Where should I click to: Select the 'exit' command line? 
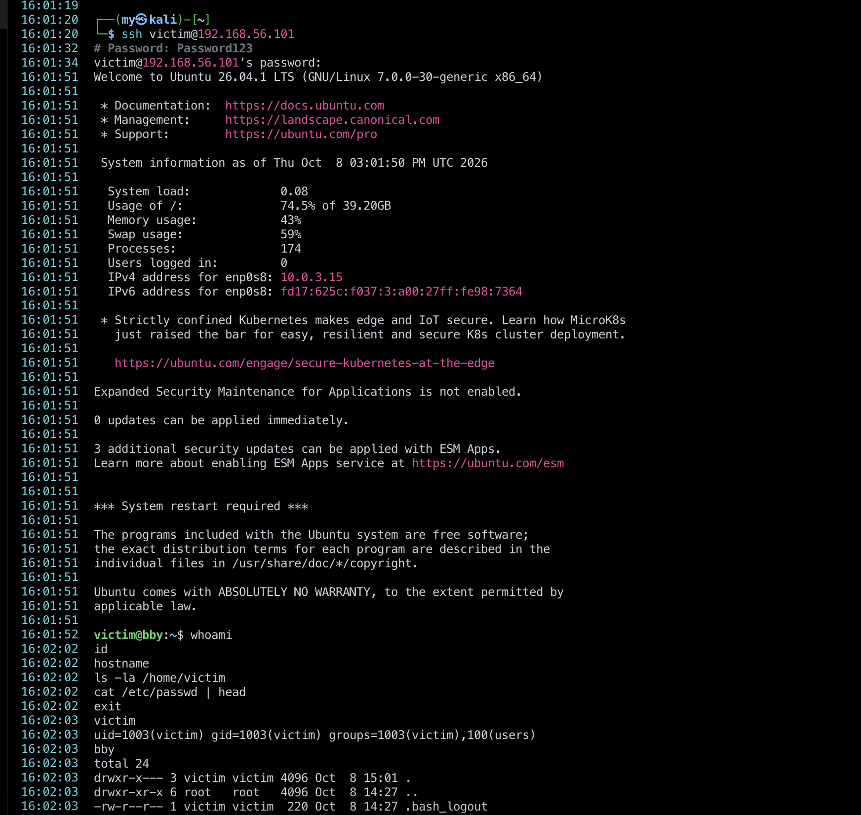point(108,706)
